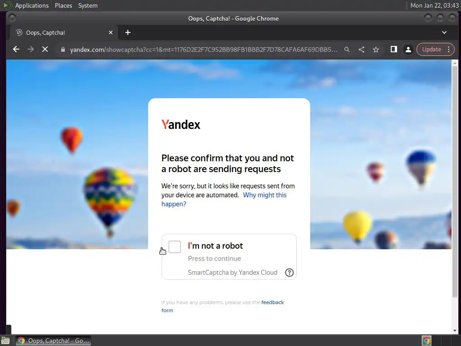Expand the tab search dropdown chevron
Screen dimensions: 461x346
[x=444, y=32]
